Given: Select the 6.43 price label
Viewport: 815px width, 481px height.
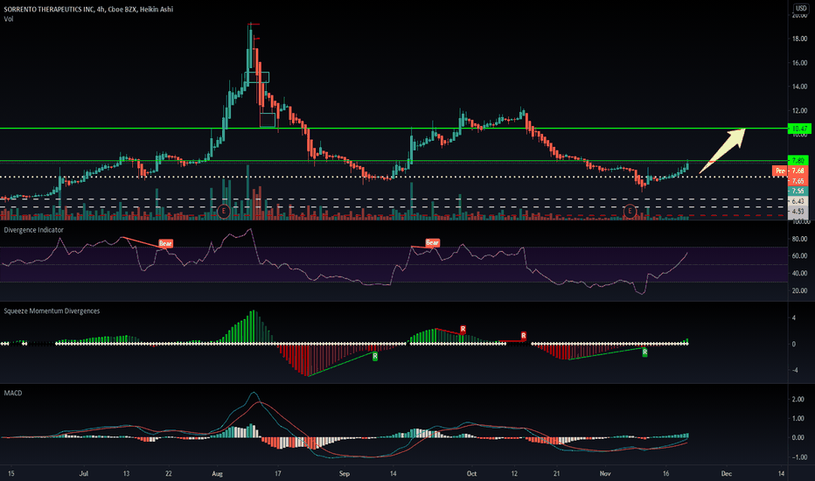Looking at the screenshot, I should pyautogui.click(x=798, y=201).
